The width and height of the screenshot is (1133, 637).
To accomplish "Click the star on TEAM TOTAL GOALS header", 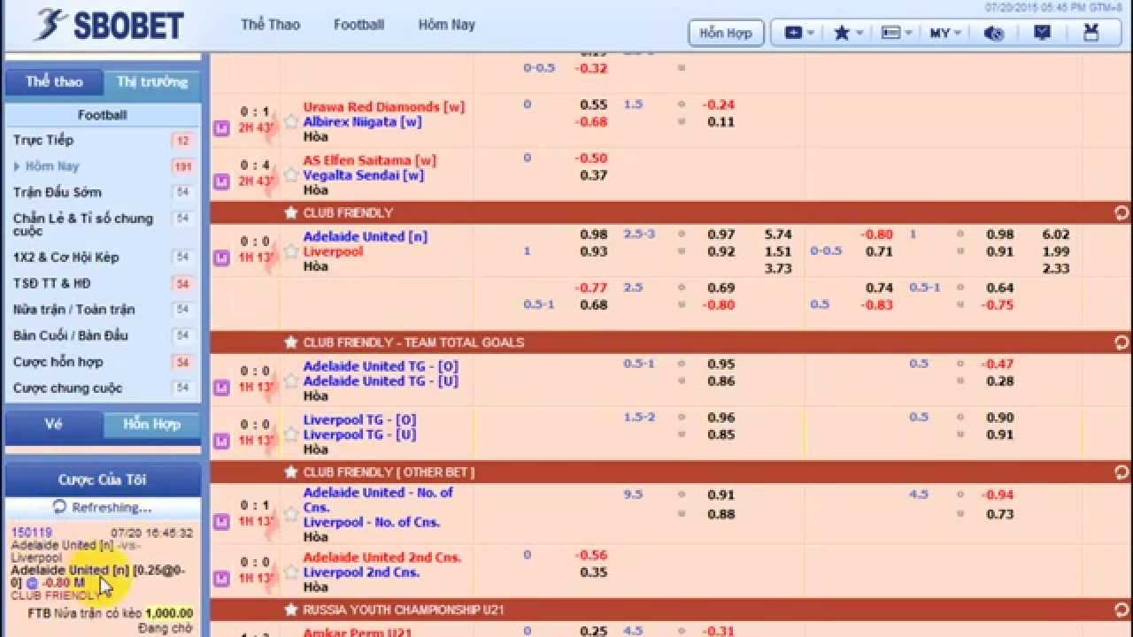I will [x=290, y=342].
